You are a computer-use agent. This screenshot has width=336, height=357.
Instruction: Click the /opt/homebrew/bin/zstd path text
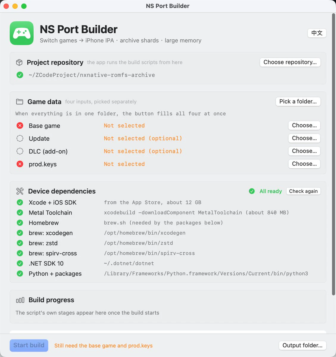tap(138, 243)
